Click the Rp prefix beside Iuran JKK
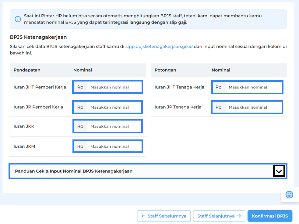The image size is (299, 224). tap(80, 126)
